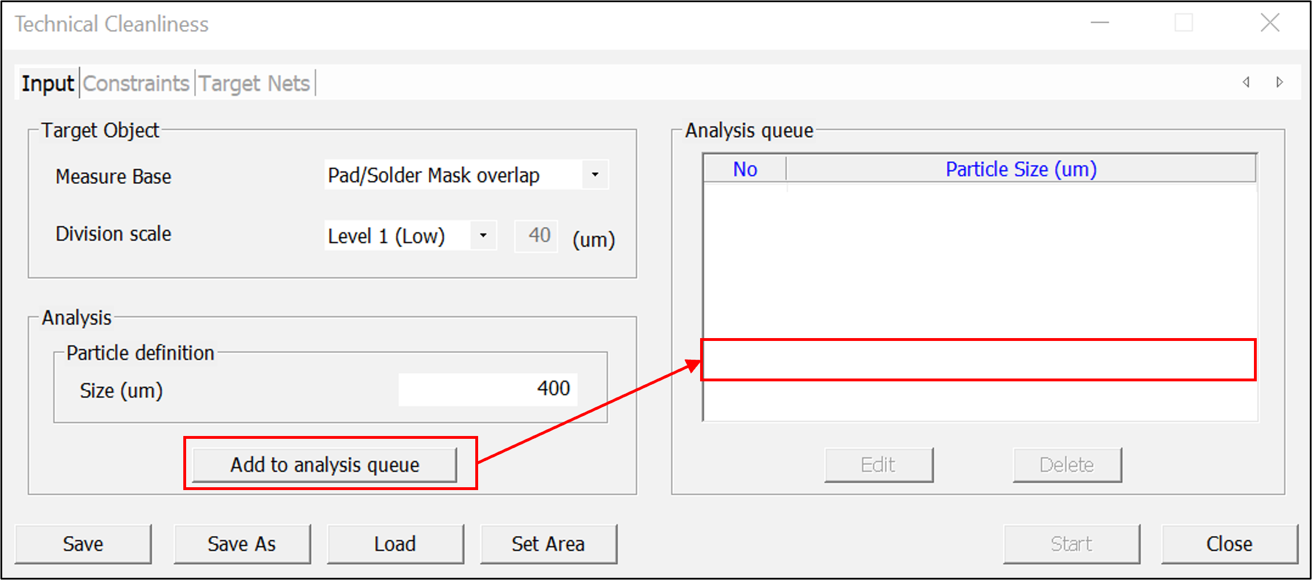Viewport: 1312px width, 580px height.
Task: Focus the particle Size (um) input field
Action: coord(488,389)
